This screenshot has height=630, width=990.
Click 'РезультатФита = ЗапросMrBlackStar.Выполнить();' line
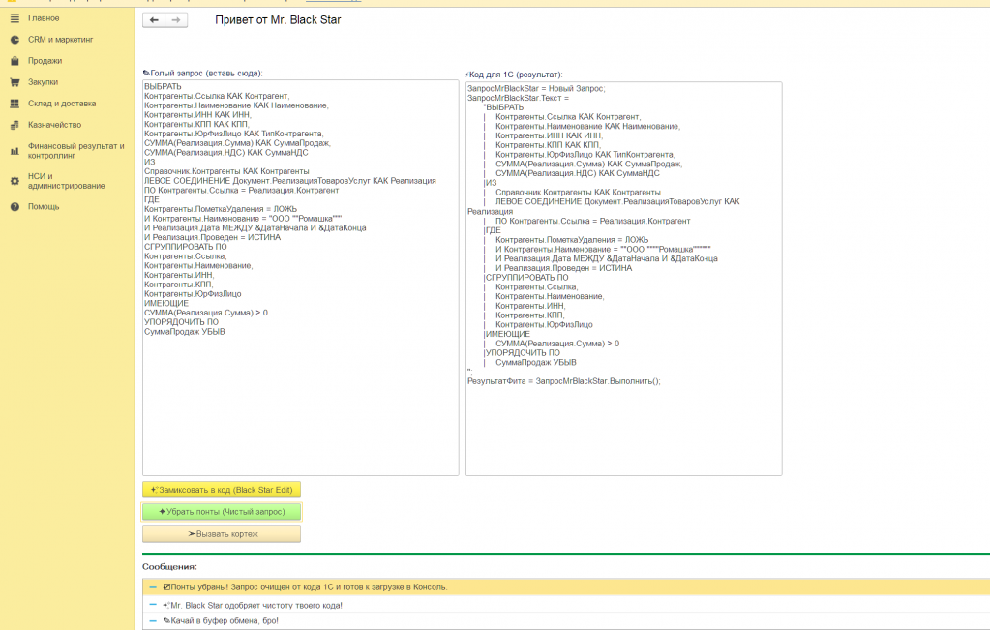(564, 381)
